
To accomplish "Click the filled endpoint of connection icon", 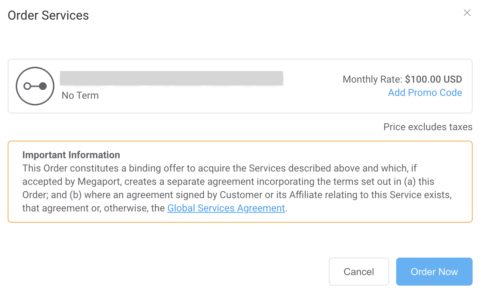I will pos(43,86).
